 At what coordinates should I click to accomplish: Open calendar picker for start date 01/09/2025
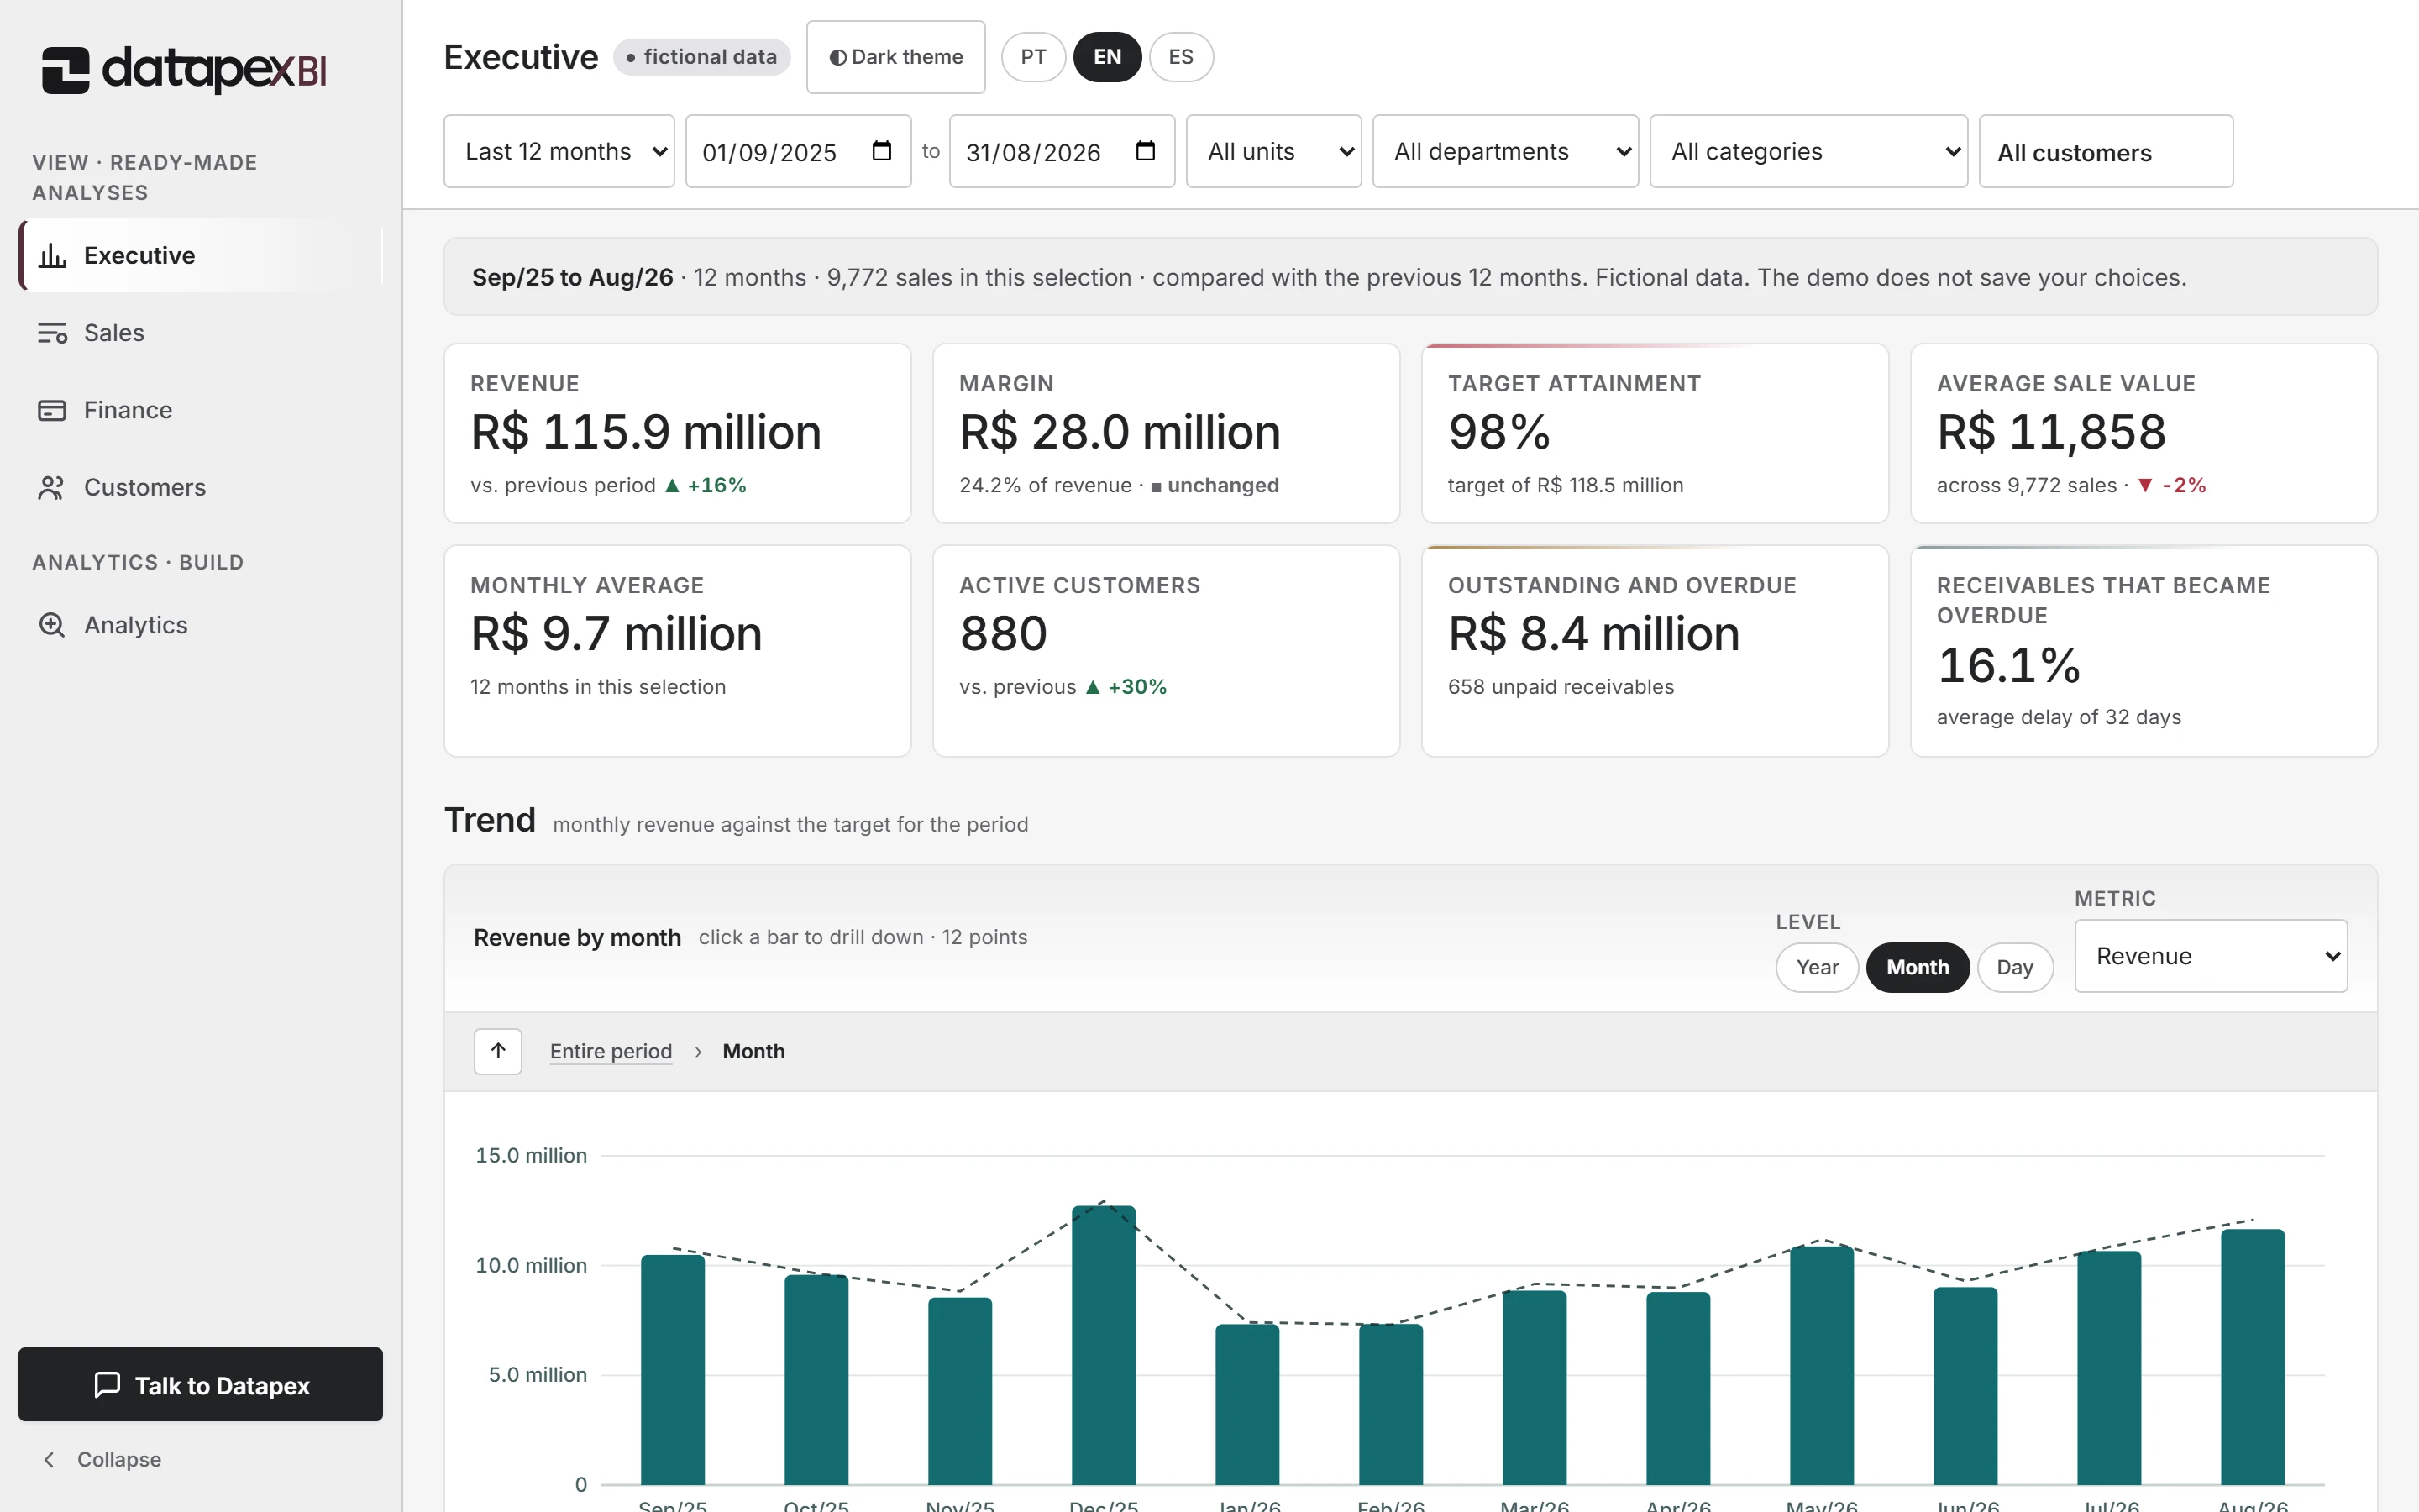pos(882,151)
